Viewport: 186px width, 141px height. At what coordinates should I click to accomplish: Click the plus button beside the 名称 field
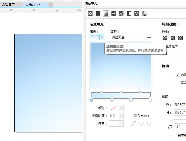click(149, 37)
